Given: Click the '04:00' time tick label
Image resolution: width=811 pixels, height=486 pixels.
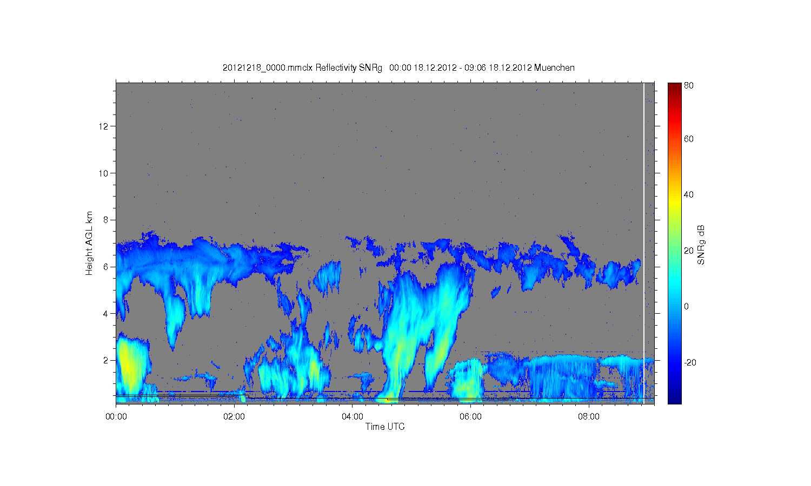Looking at the screenshot, I should 353,417.
